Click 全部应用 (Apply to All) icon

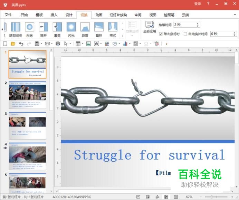pyautogui.click(x=150, y=25)
